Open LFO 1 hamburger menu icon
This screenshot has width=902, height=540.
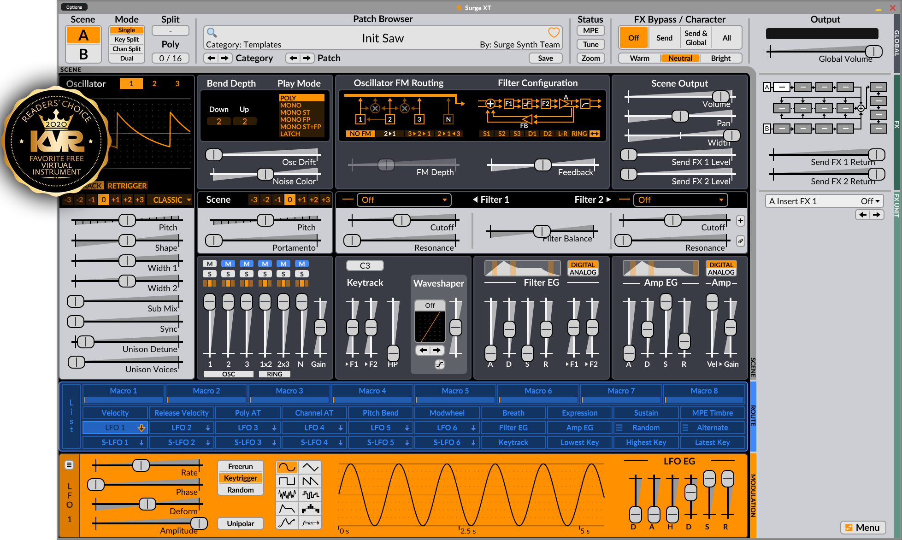pyautogui.click(x=69, y=465)
